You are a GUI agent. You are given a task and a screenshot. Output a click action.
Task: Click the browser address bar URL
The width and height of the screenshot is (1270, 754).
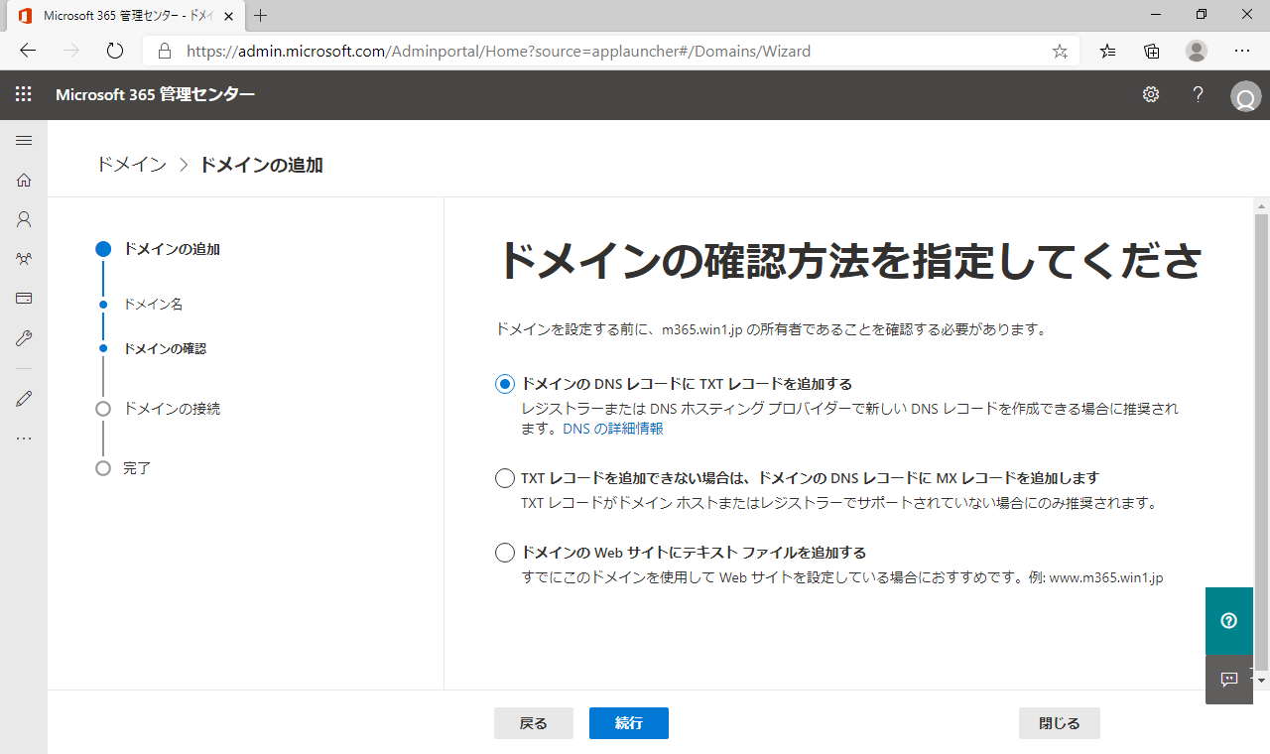(499, 52)
